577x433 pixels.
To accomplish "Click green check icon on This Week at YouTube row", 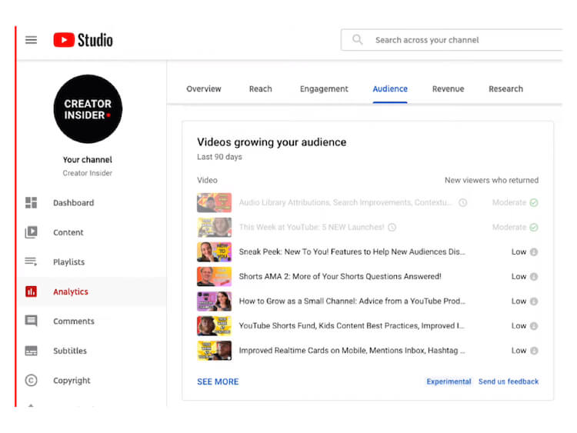I will (534, 228).
